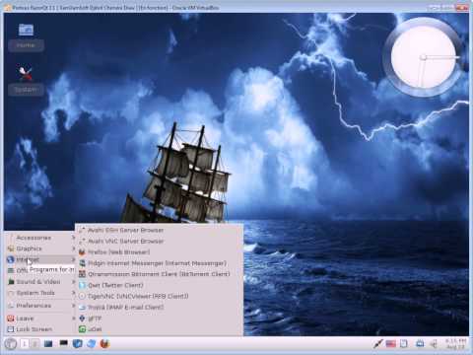
Task: Select the Sound & Video category
Action: (40, 282)
